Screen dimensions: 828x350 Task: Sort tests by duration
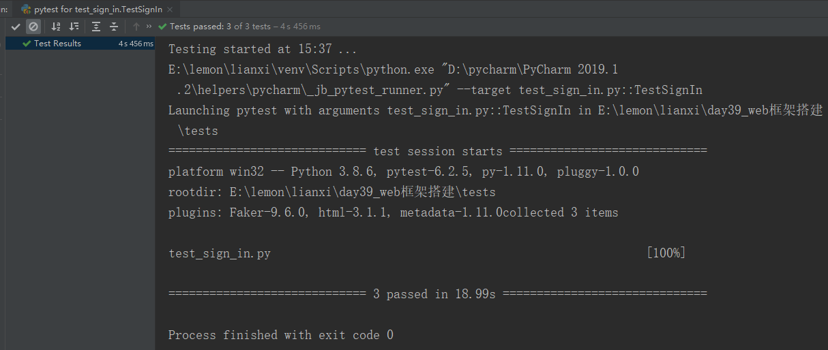pyautogui.click(x=74, y=27)
